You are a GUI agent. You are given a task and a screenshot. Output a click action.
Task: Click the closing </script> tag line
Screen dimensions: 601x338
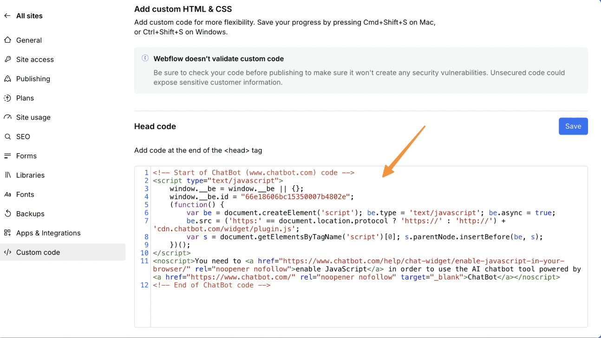click(172, 253)
